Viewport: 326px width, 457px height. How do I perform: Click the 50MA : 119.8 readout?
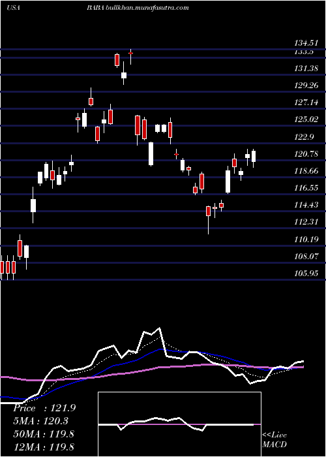pos(44,434)
